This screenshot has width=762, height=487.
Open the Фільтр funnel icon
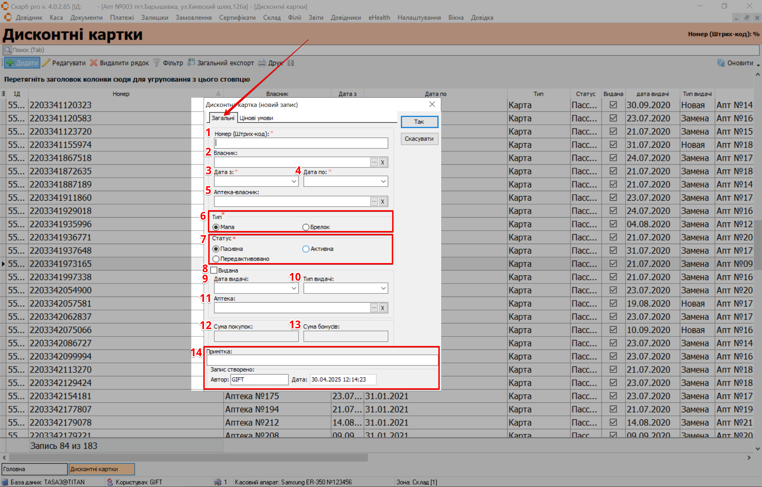point(157,63)
